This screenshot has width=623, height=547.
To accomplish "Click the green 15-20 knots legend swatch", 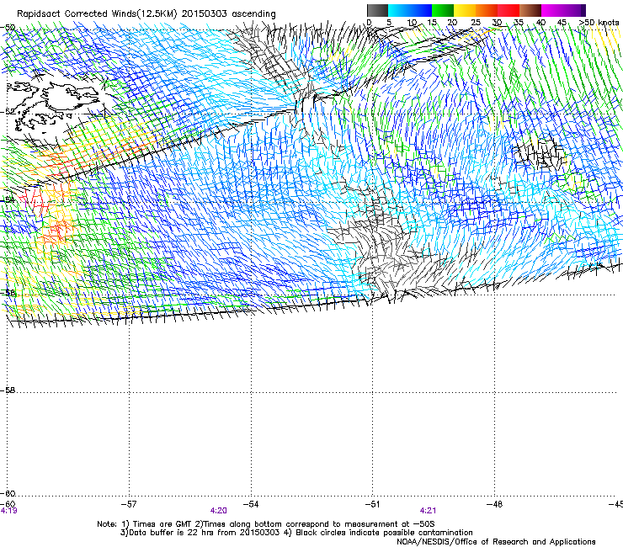I will [443, 10].
